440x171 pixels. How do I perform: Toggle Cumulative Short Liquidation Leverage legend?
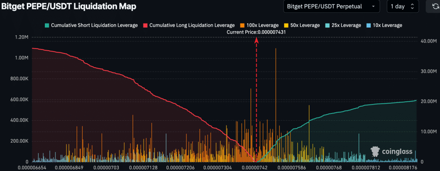pyautogui.click(x=91, y=26)
